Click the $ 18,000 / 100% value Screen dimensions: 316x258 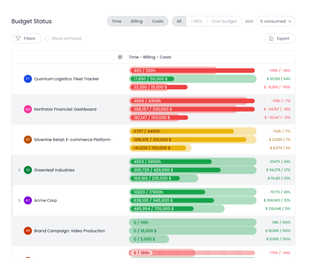278,231
